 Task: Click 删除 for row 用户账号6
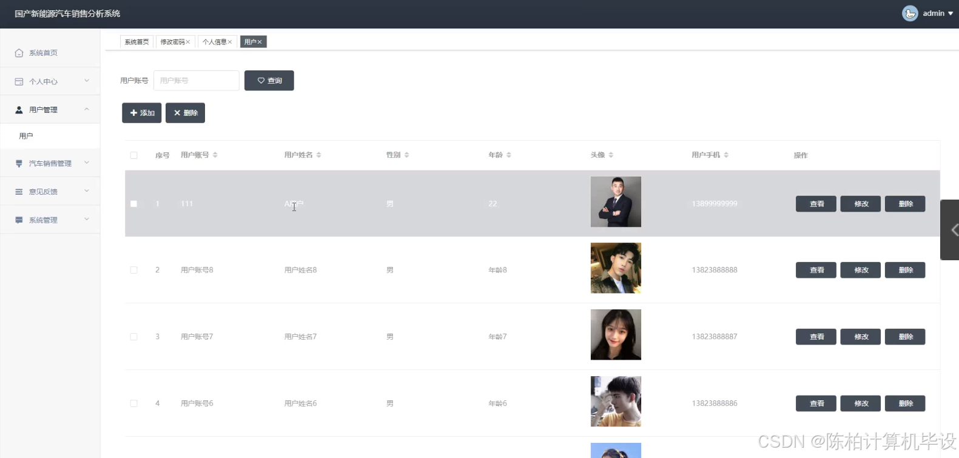[x=905, y=403]
